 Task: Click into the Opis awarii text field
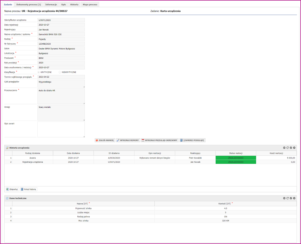coord(61,129)
